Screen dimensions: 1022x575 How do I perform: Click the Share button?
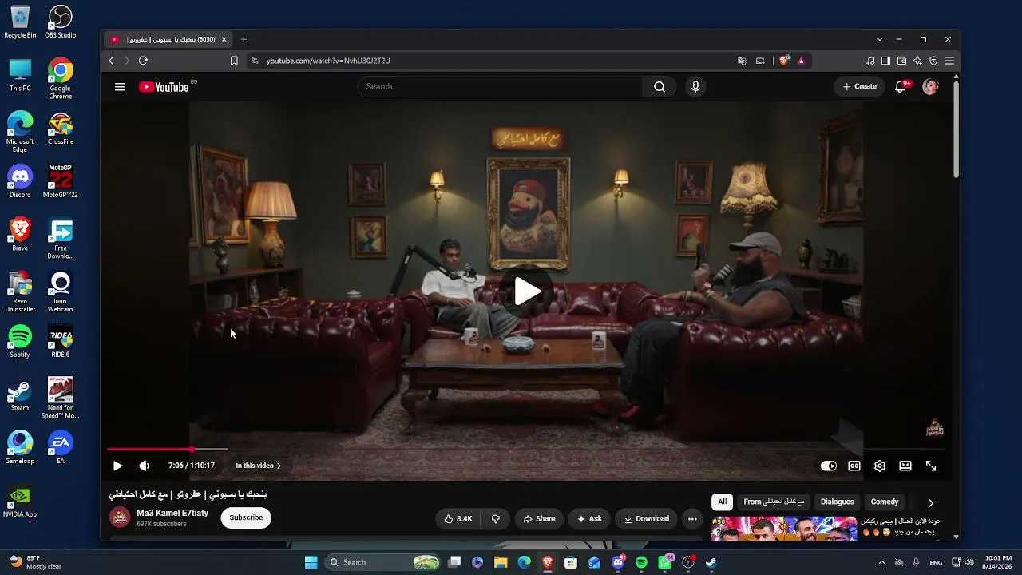539,518
